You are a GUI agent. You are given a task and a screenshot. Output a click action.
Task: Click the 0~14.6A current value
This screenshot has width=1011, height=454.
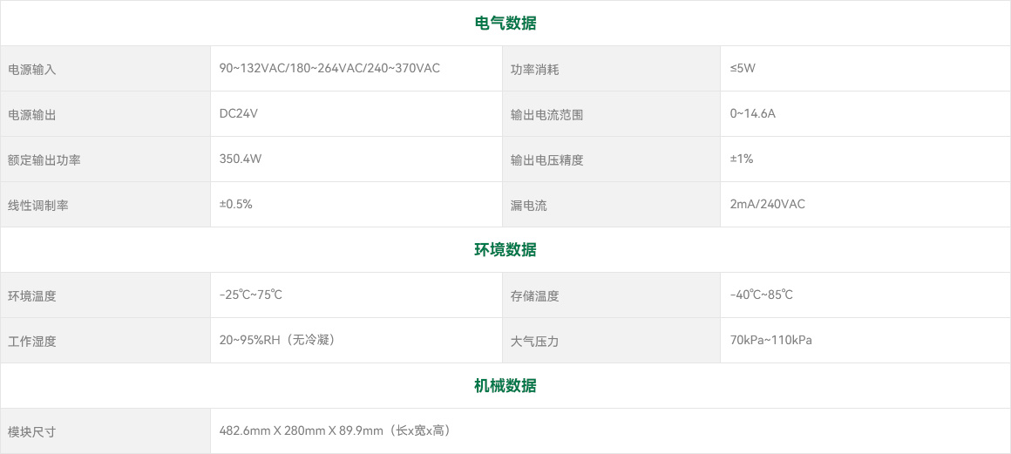pos(752,113)
